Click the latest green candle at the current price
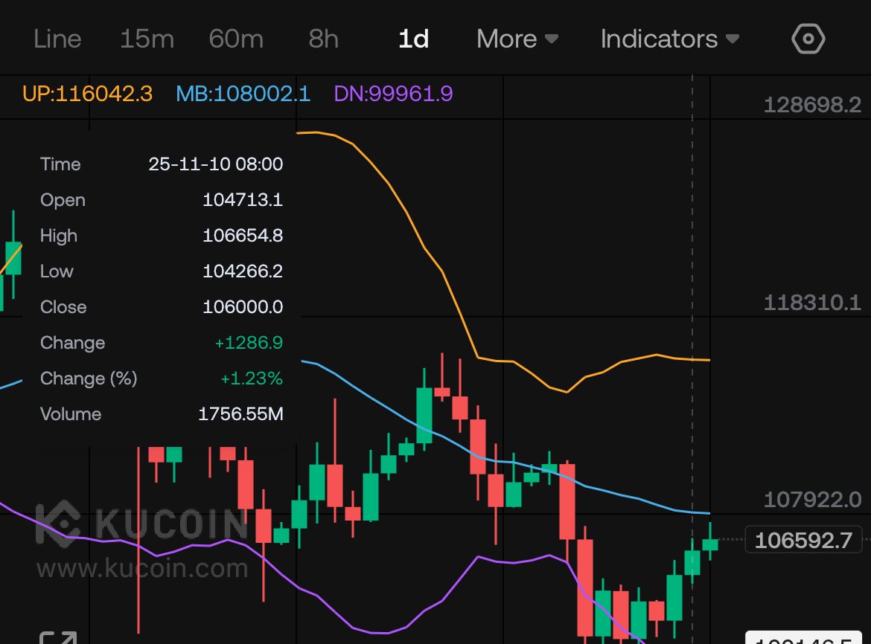Viewport: 871px width, 644px height. pos(710,544)
